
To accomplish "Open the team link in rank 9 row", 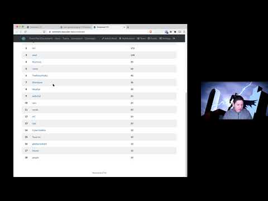I will [x=36, y=96].
